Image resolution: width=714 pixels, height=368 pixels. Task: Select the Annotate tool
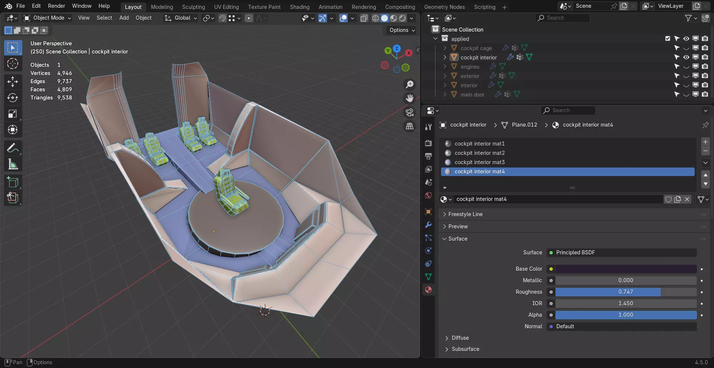point(13,148)
